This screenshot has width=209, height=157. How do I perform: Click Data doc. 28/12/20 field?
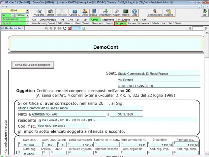30,145
